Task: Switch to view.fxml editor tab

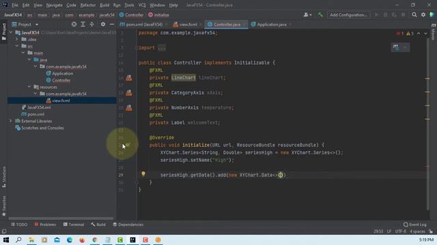Action: pyautogui.click(x=188, y=24)
